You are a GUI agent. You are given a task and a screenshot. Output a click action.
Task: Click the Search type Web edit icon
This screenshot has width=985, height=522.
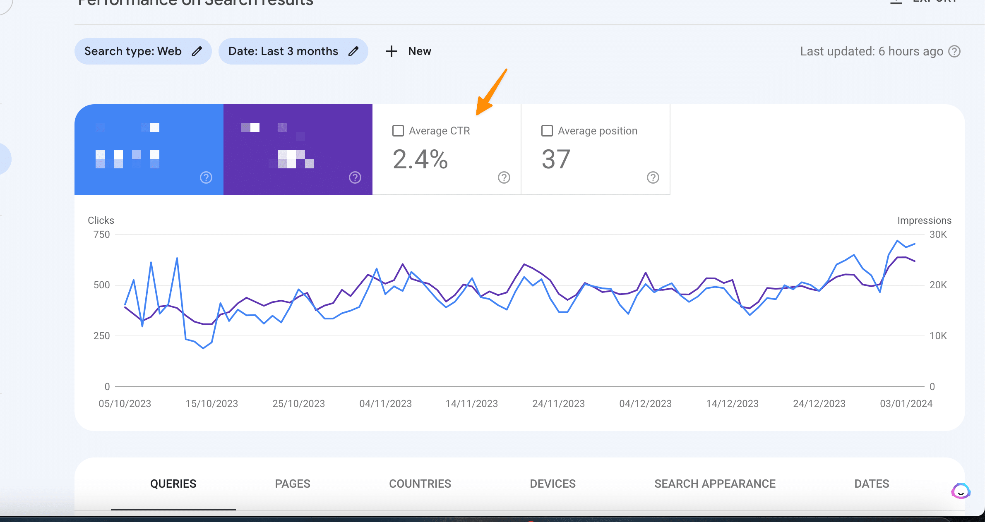click(197, 51)
